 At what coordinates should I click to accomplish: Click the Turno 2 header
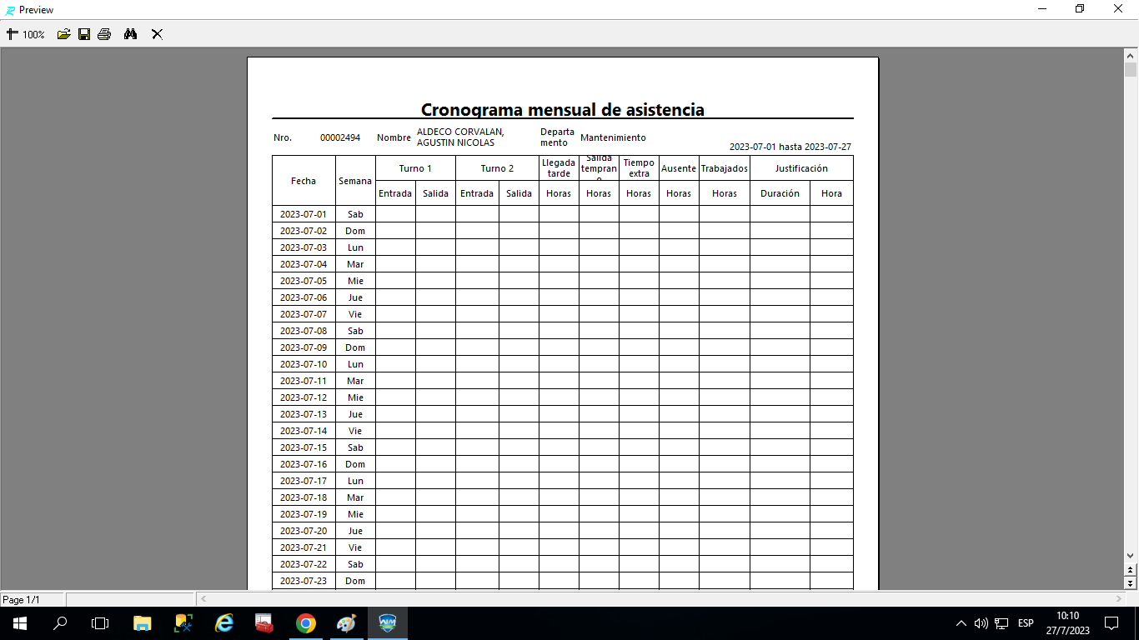[497, 168]
